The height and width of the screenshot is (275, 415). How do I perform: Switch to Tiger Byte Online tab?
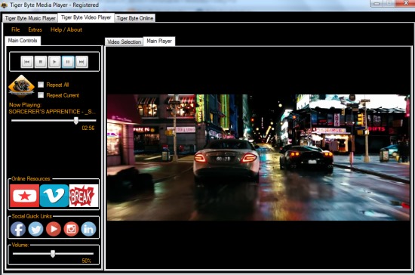click(x=135, y=18)
